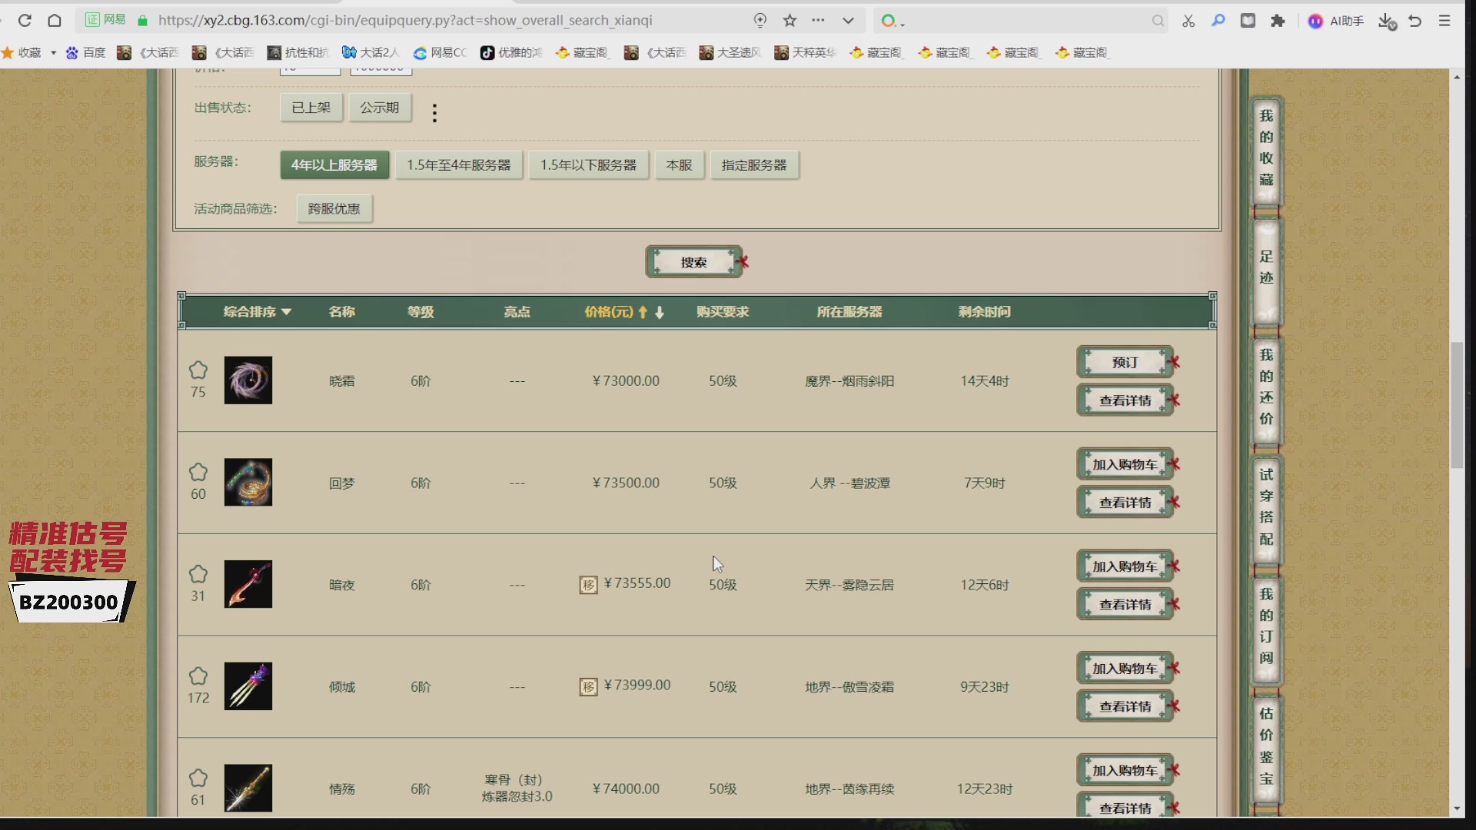1476x830 pixels.
Task: Open the 暗夜 item thumbnail
Action: 248,584
